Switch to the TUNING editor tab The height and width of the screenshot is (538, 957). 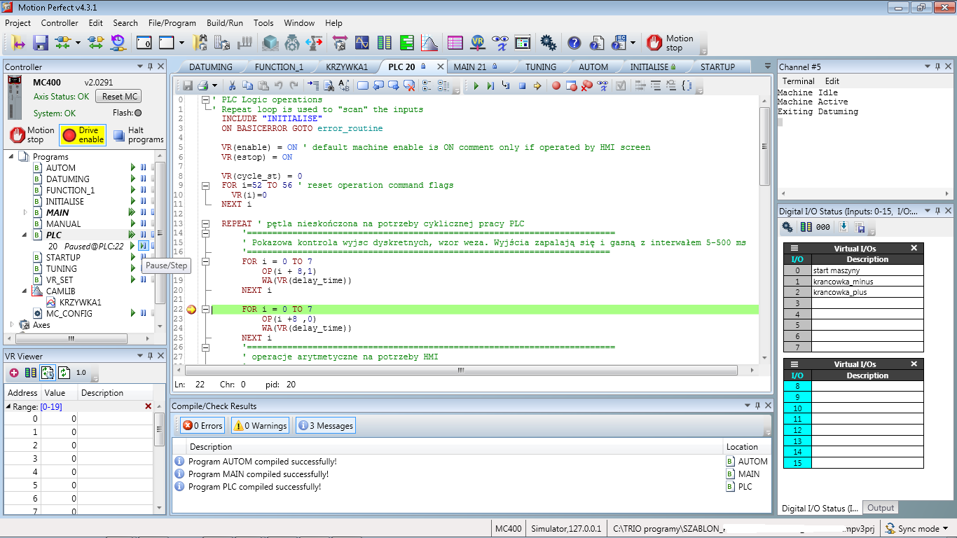541,67
